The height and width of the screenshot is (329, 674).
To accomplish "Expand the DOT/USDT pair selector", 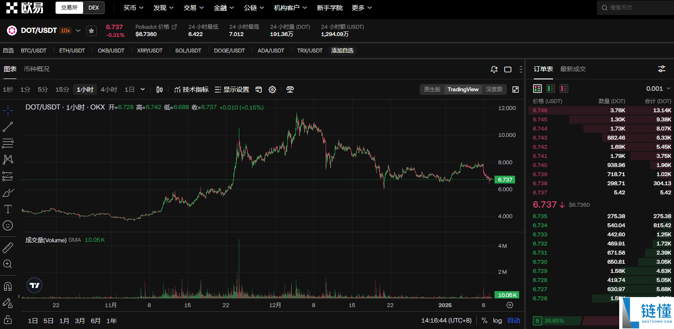I will pyautogui.click(x=78, y=31).
